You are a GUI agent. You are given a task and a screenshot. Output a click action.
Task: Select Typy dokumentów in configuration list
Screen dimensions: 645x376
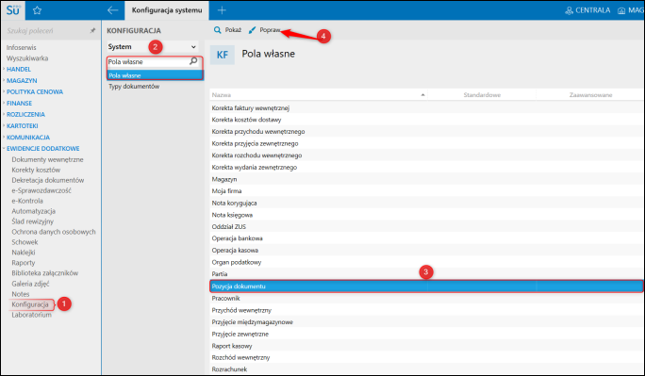click(134, 87)
